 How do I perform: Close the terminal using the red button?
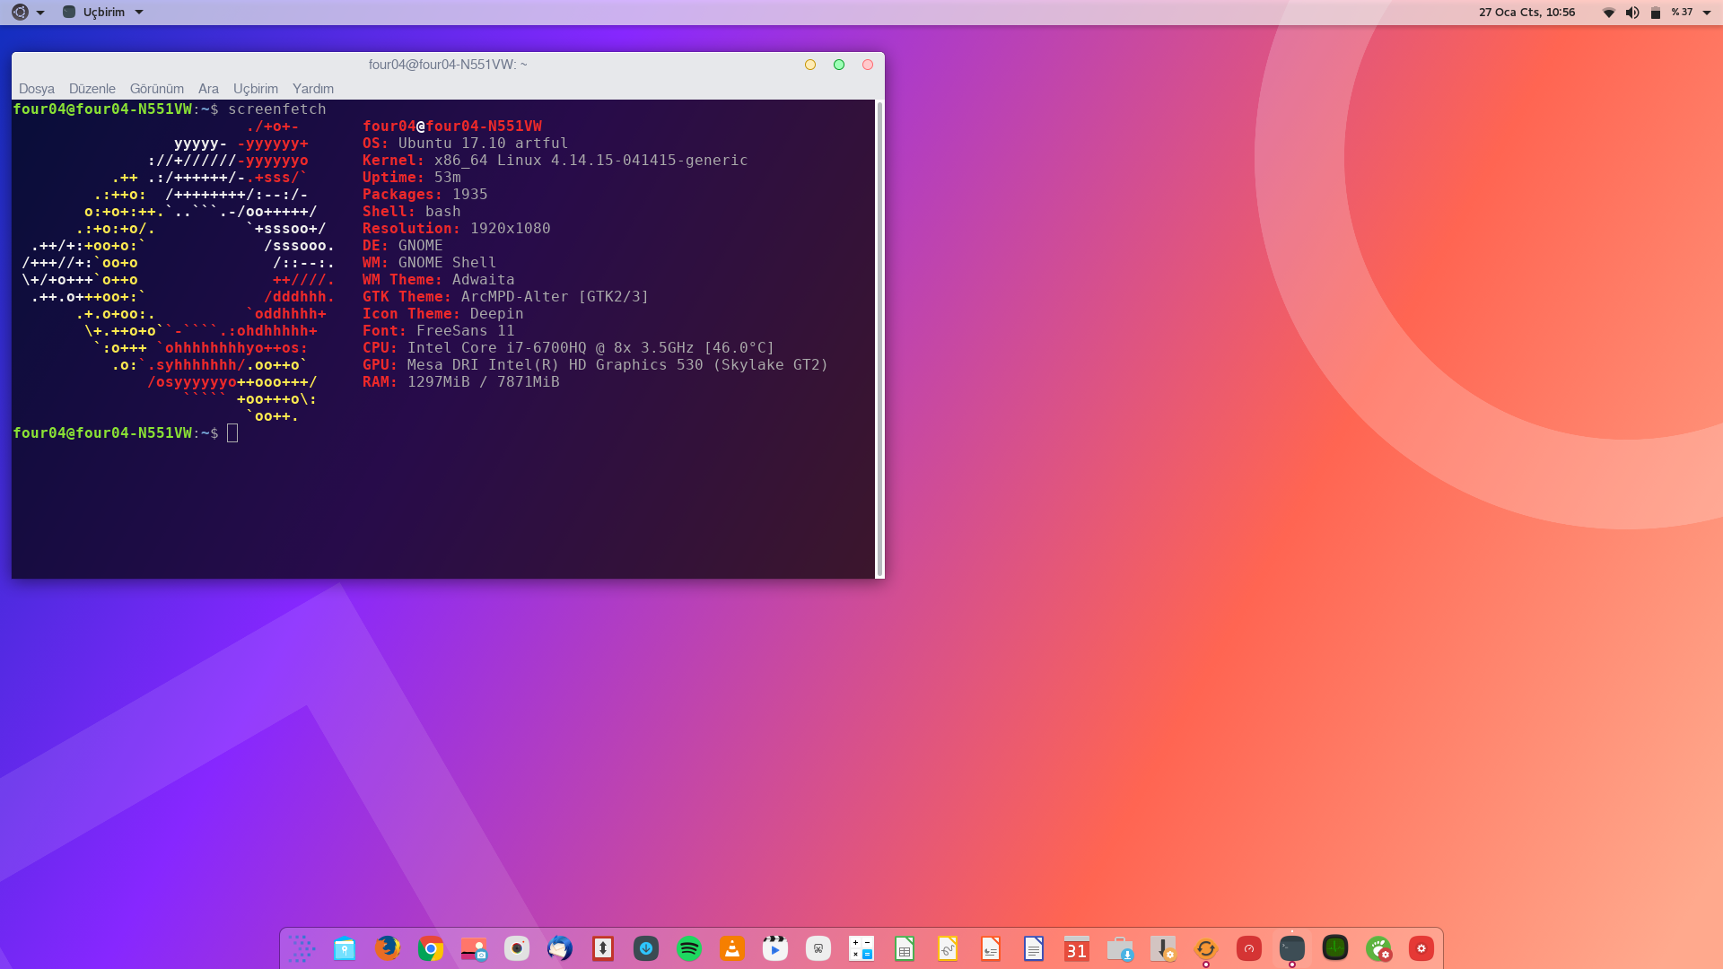tap(868, 65)
